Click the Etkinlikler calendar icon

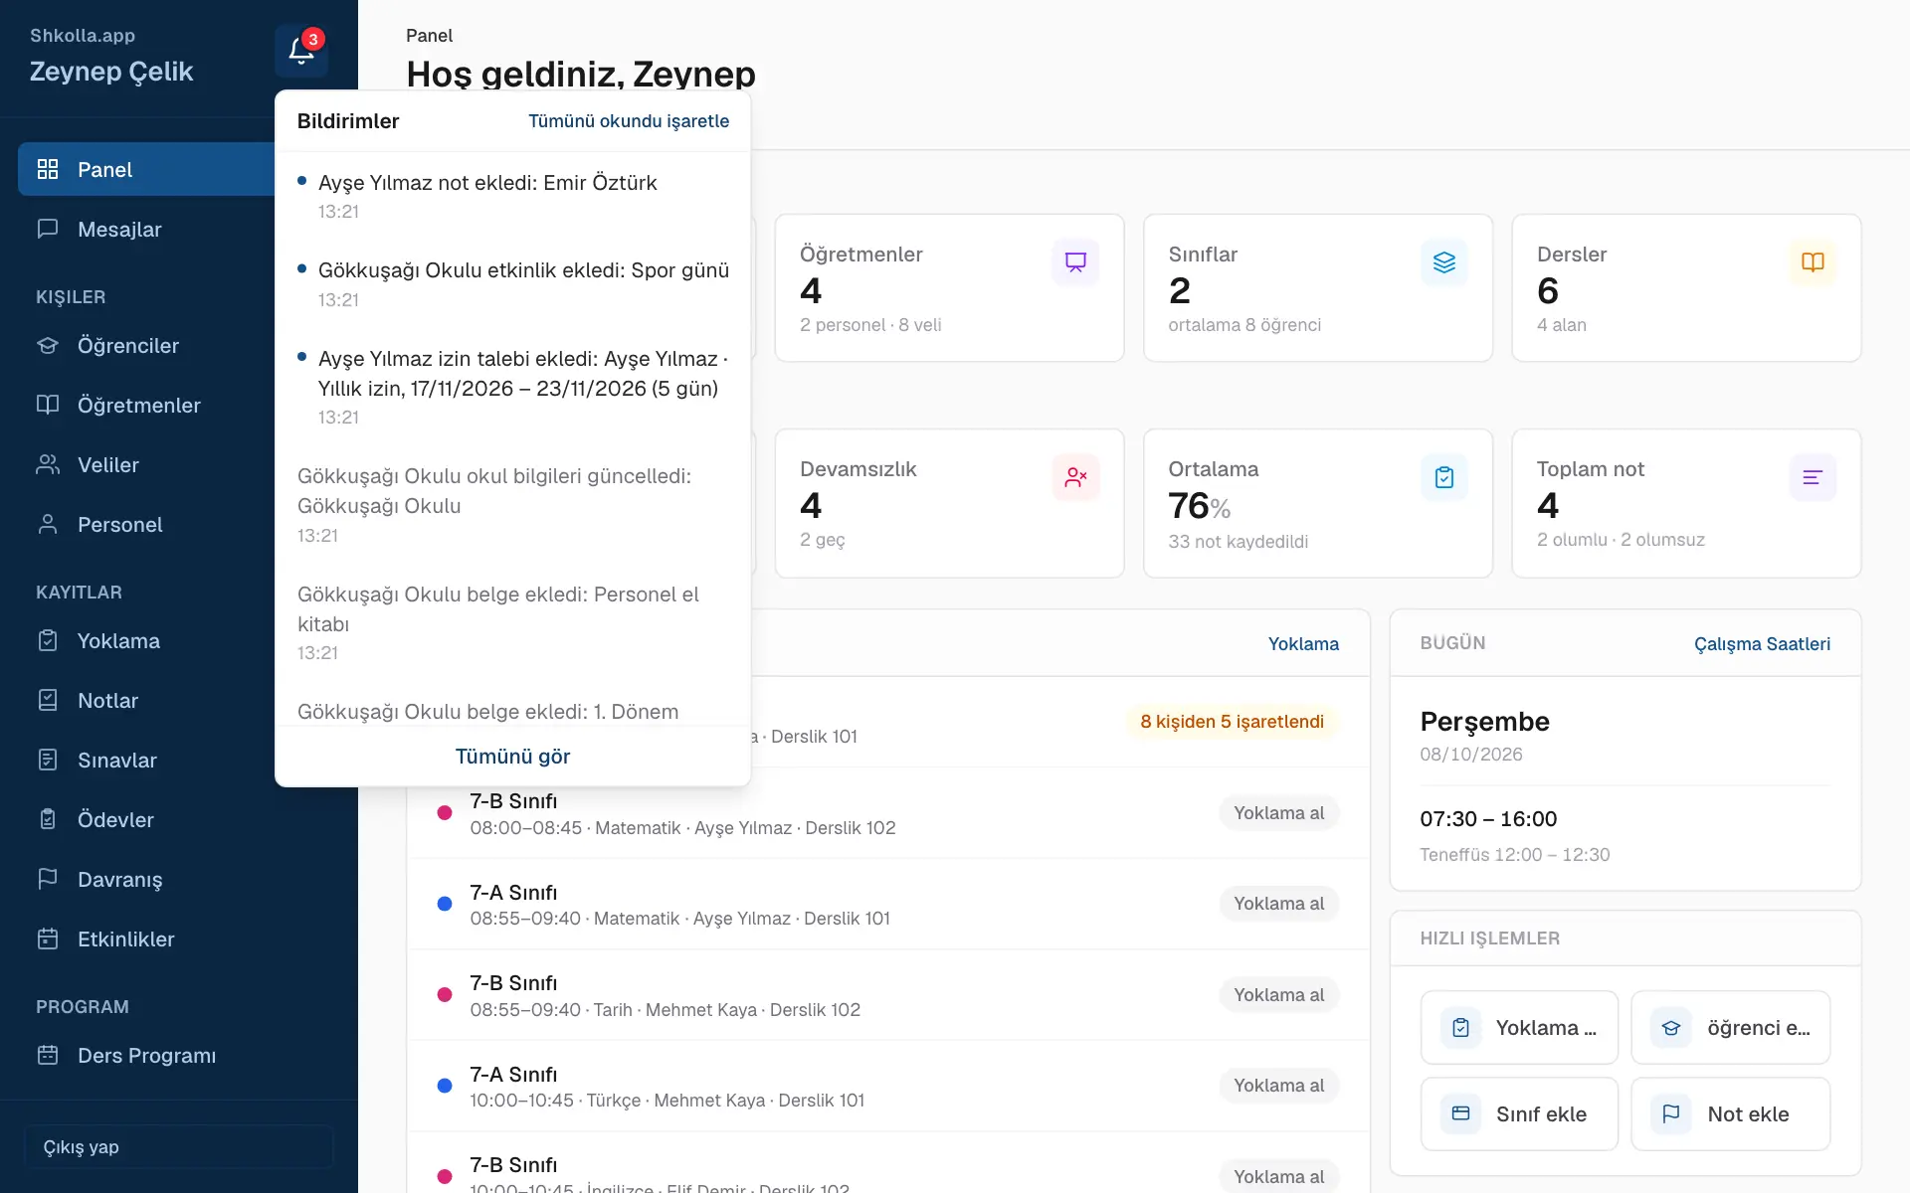pos(48,938)
